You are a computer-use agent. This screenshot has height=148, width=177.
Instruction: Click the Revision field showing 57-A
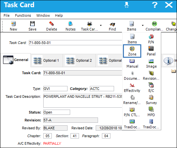(70, 120)
